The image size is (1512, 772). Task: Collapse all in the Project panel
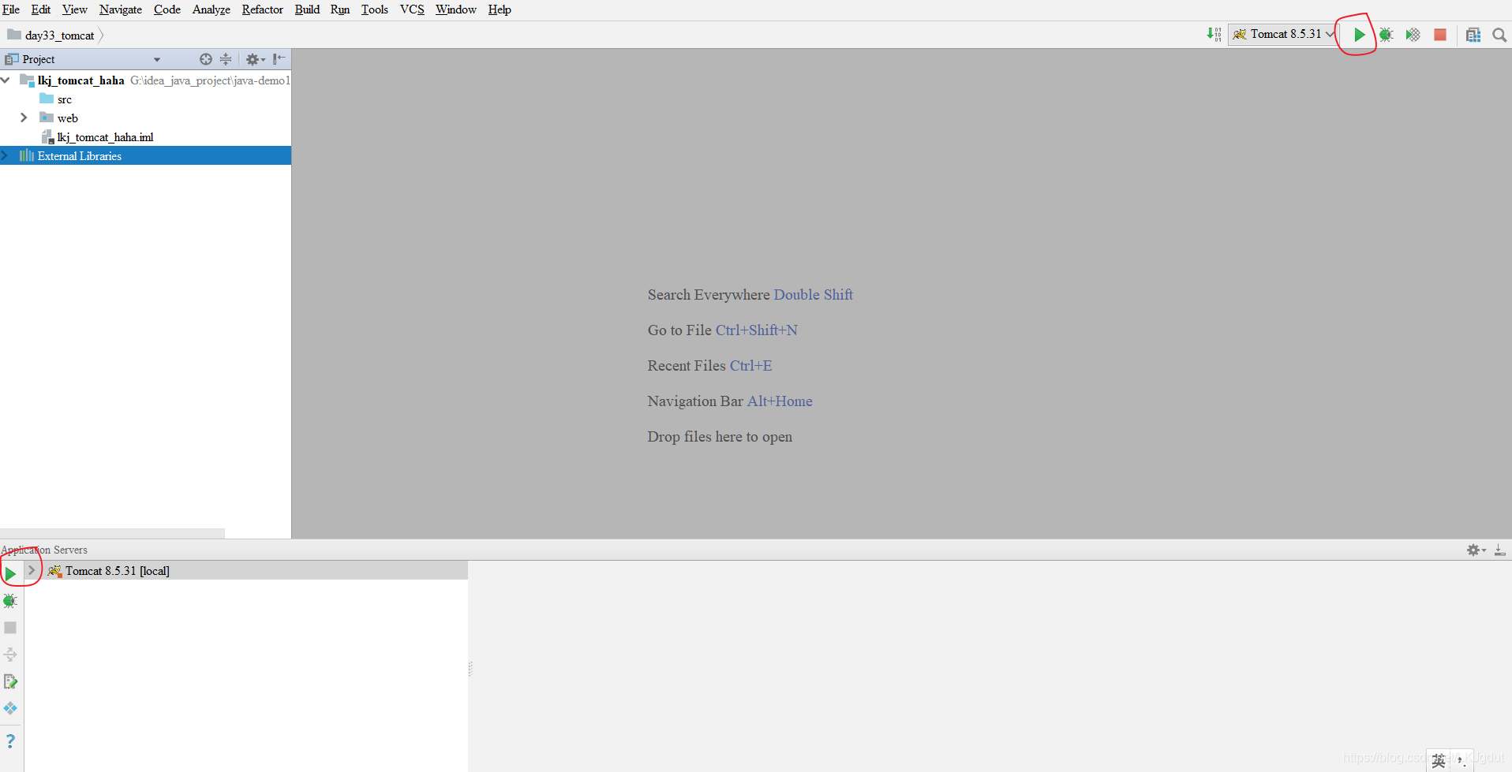(x=226, y=59)
